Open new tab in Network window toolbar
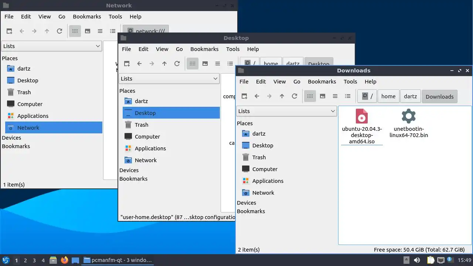 coord(9,31)
